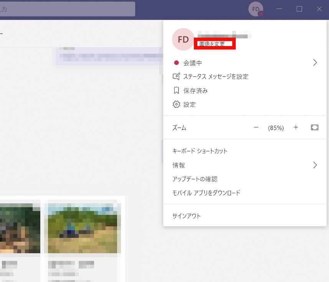Reset zoom via the (85%) label
The height and width of the screenshot is (282, 329).
tap(276, 128)
